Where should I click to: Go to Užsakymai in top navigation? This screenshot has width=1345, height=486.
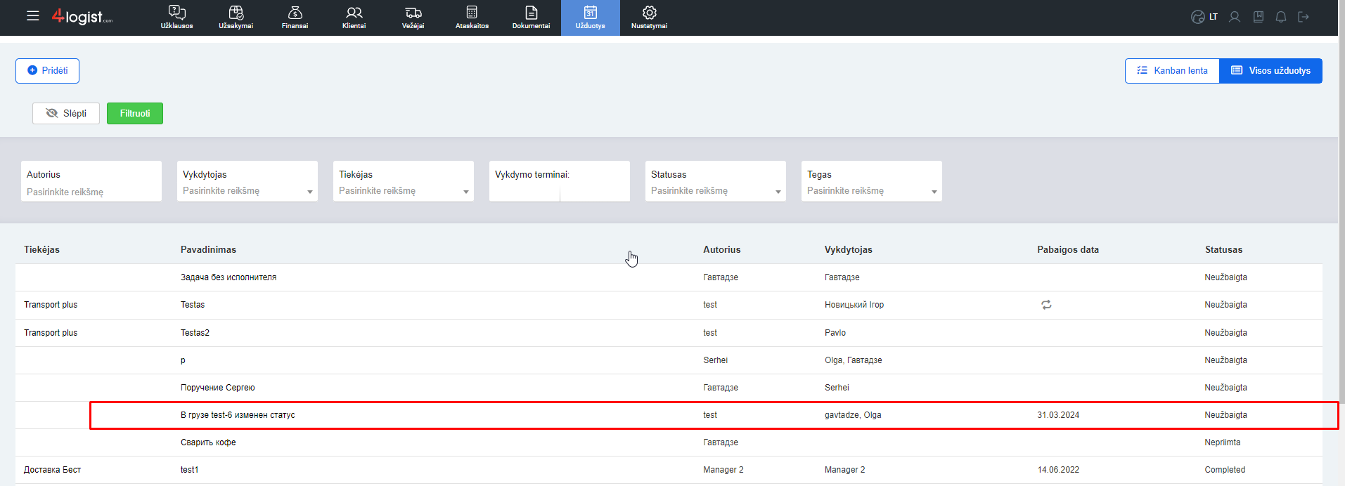236,18
